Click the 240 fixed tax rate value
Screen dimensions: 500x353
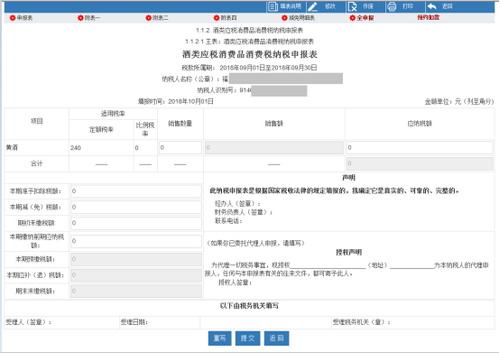point(76,148)
